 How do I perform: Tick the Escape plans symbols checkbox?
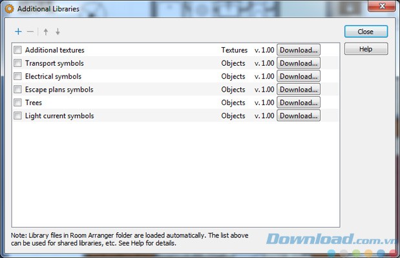coord(17,90)
